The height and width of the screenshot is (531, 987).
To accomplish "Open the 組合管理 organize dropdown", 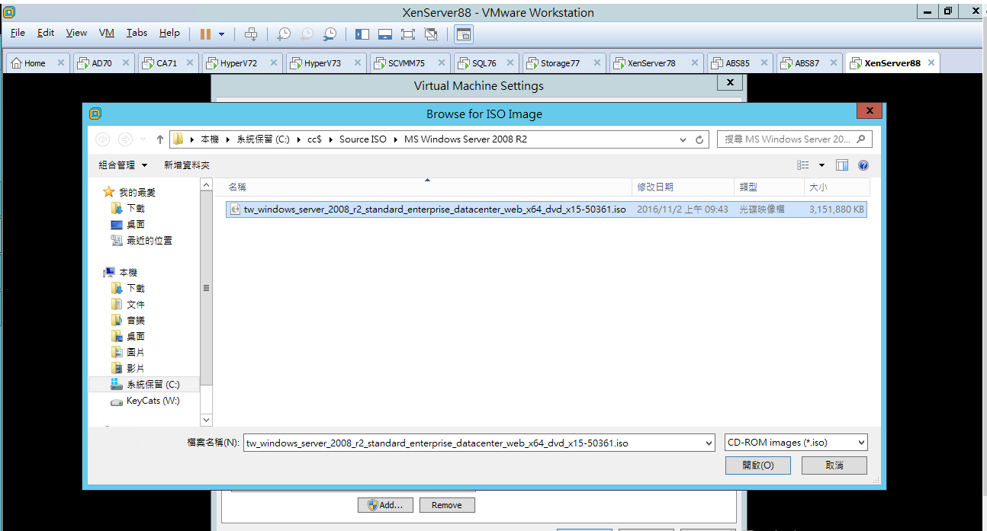I will [121, 165].
